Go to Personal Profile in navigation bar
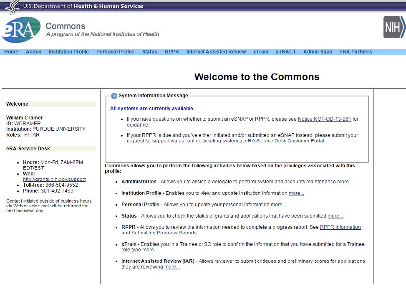406x294 pixels. point(115,51)
